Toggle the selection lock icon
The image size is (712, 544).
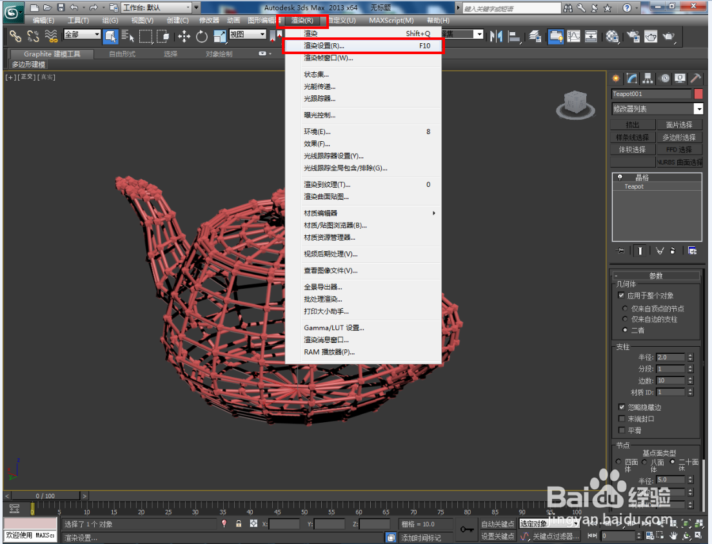point(239,523)
